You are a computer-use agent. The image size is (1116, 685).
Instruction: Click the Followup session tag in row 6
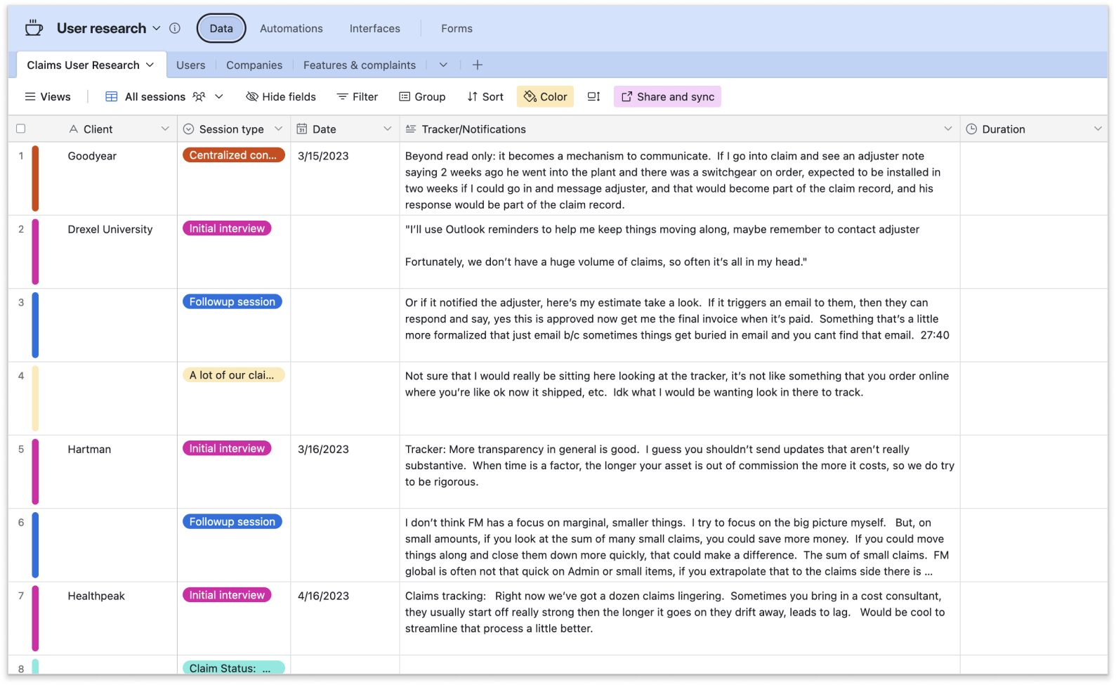[232, 521]
